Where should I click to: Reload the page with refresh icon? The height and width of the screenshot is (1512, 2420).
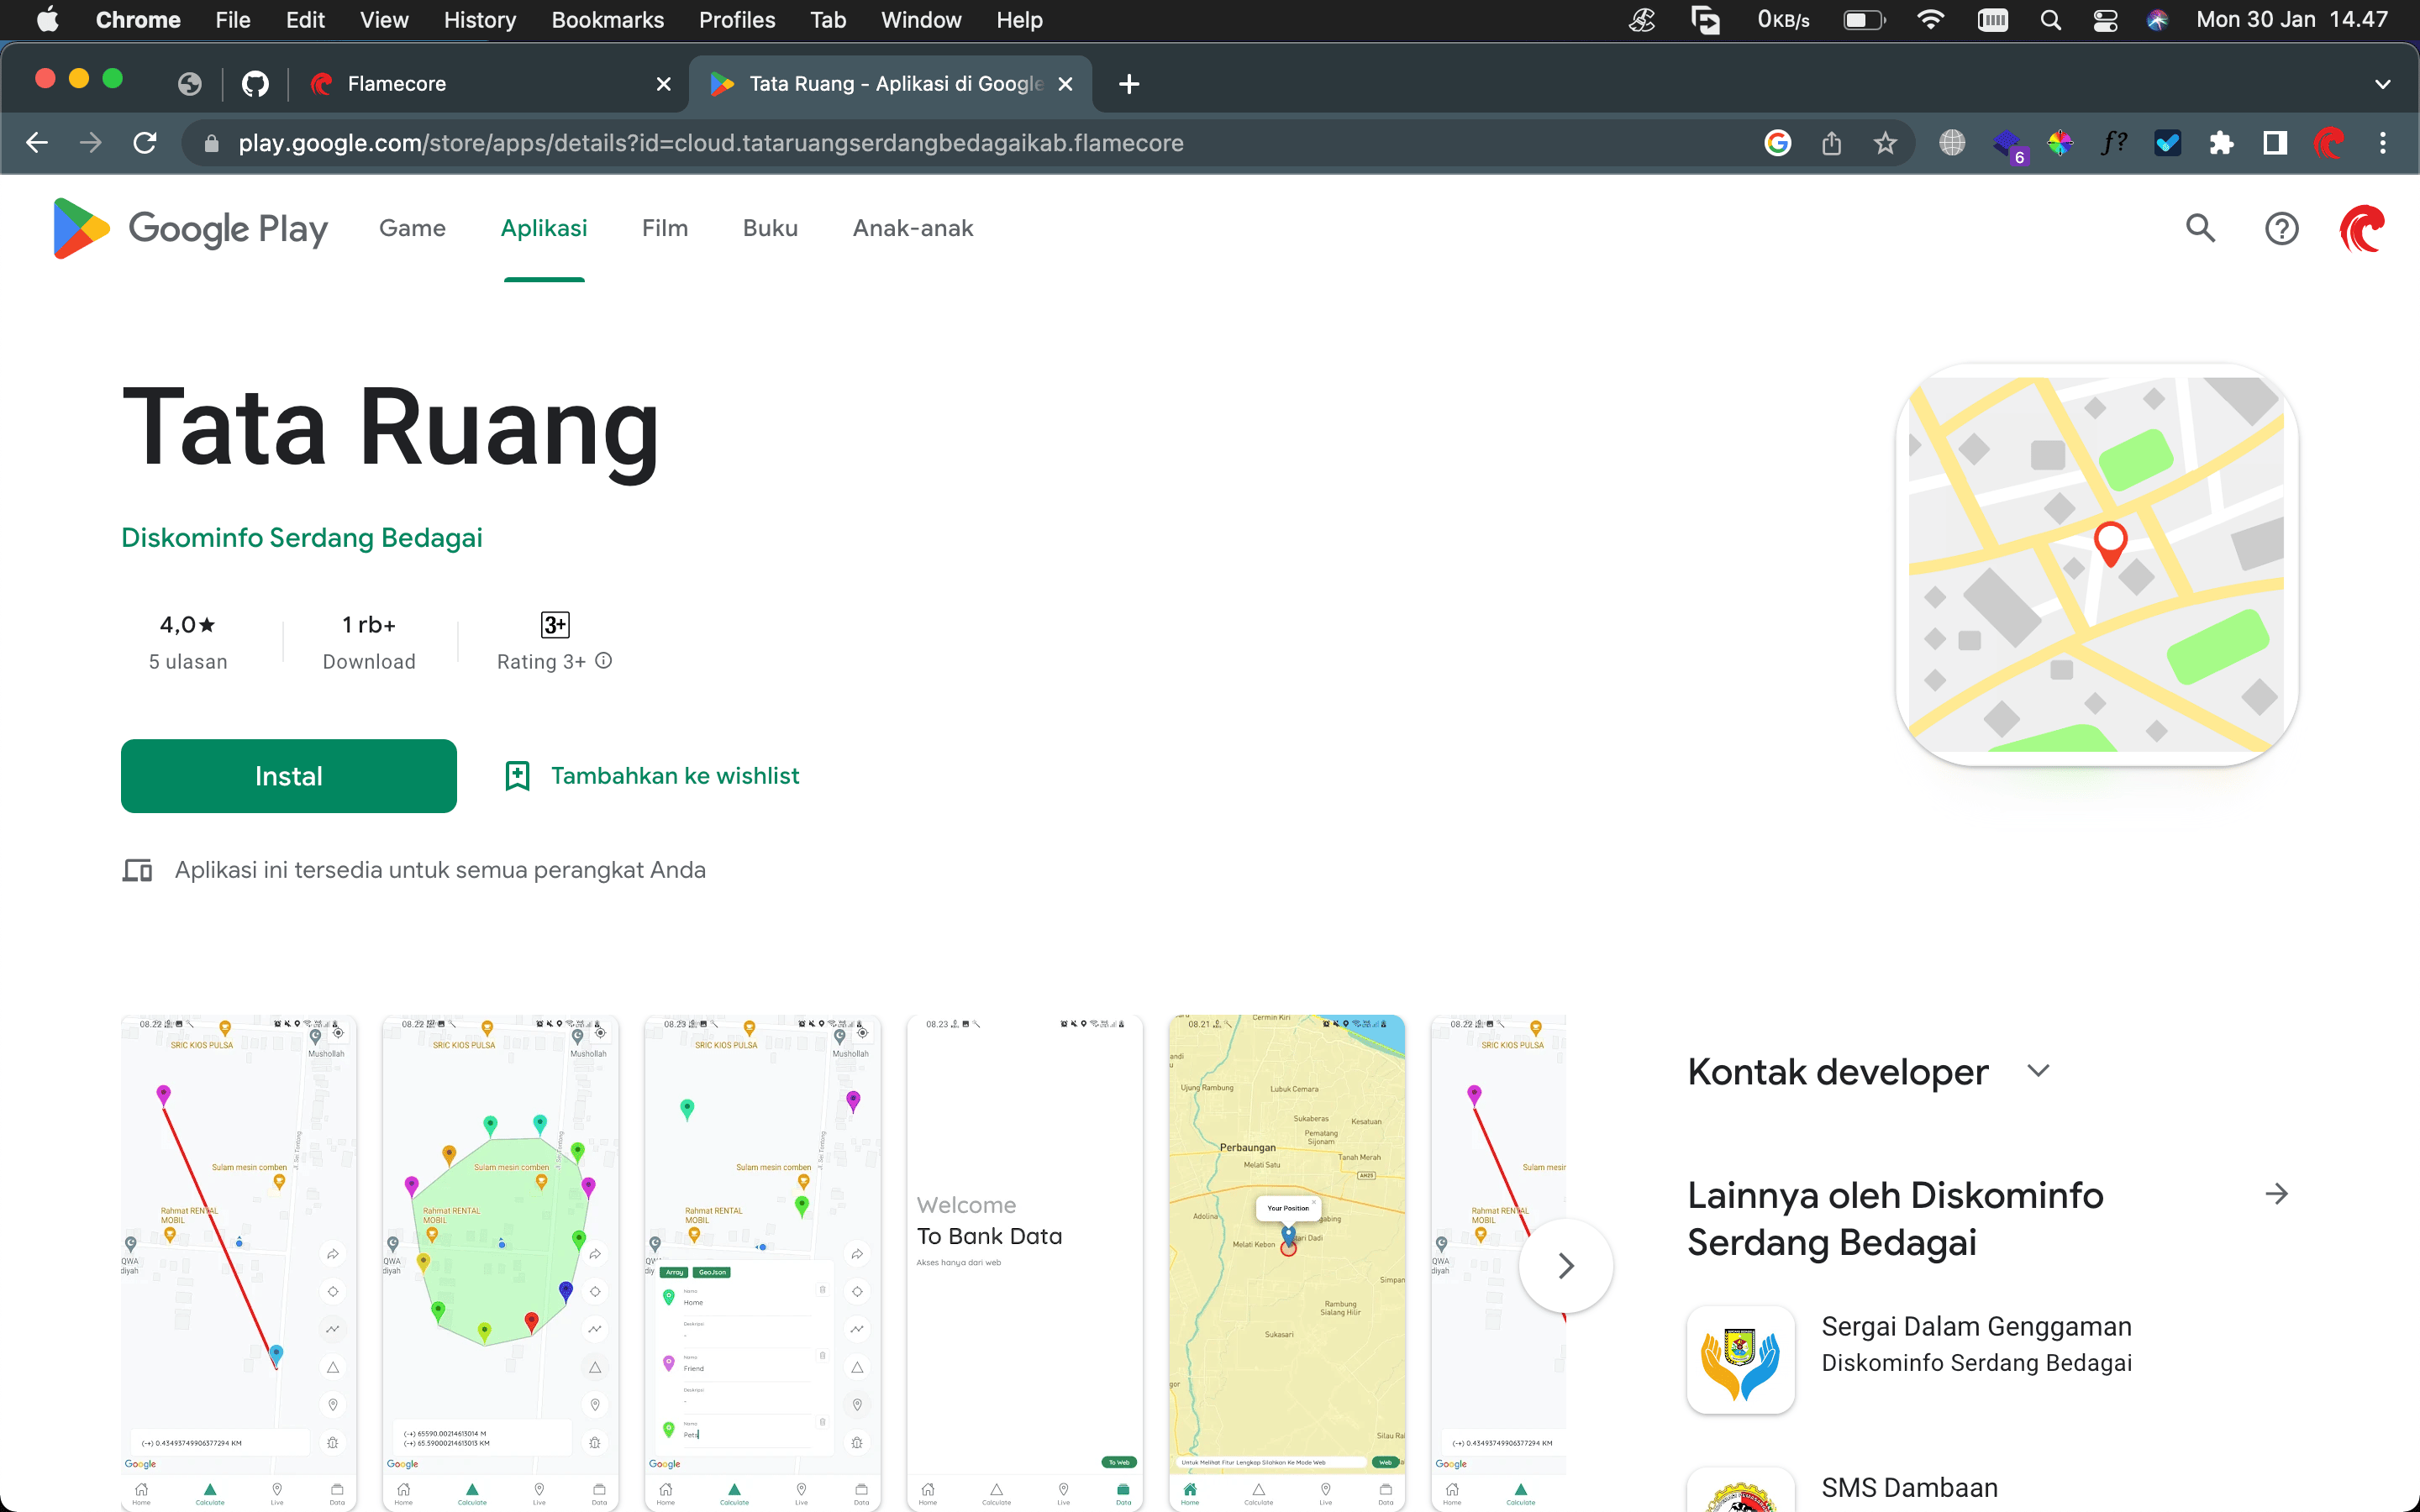click(x=145, y=143)
